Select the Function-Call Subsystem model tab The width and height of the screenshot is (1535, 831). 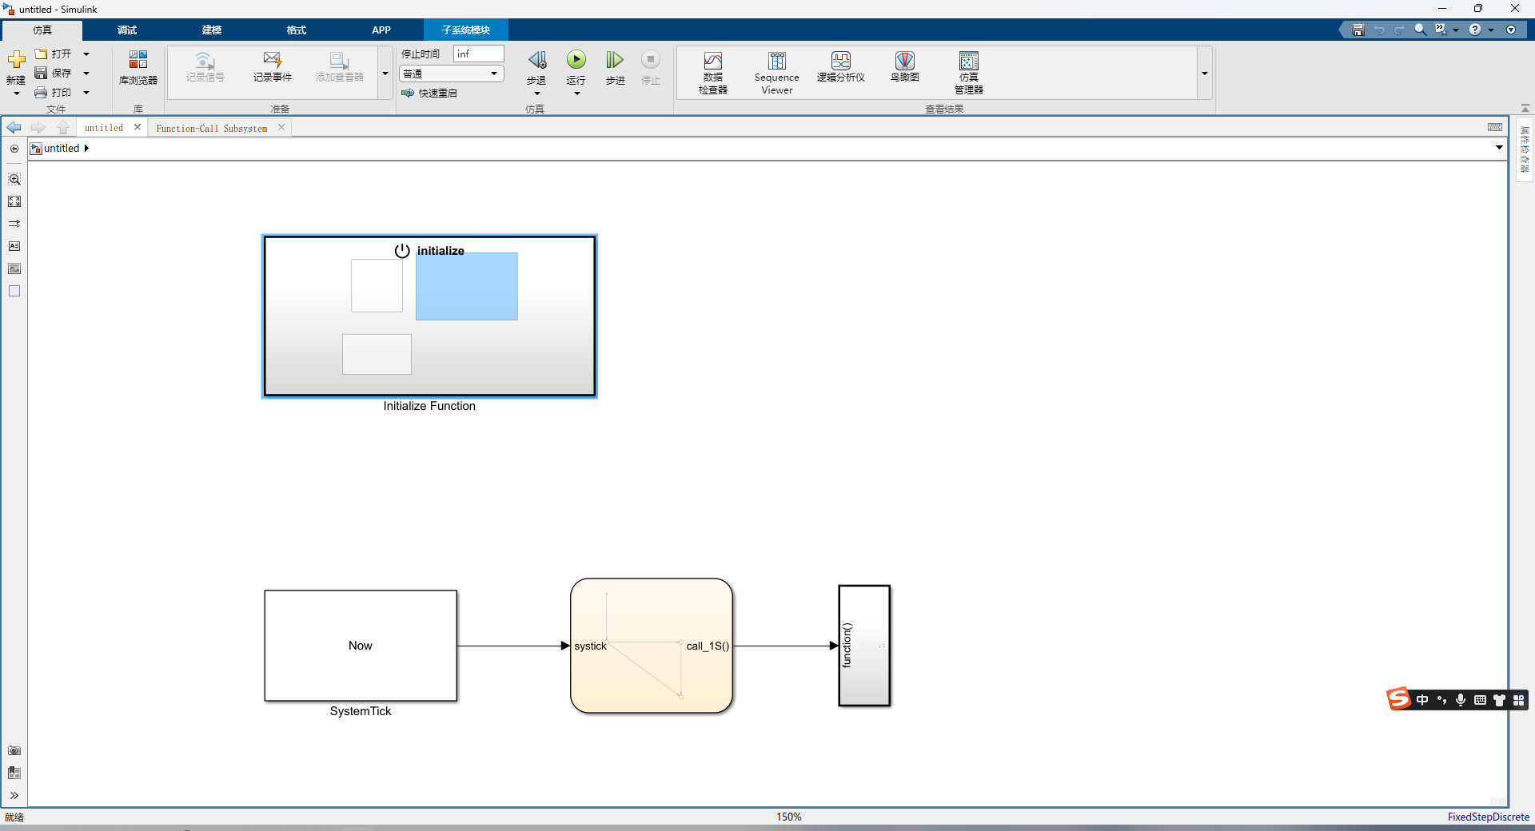(211, 128)
